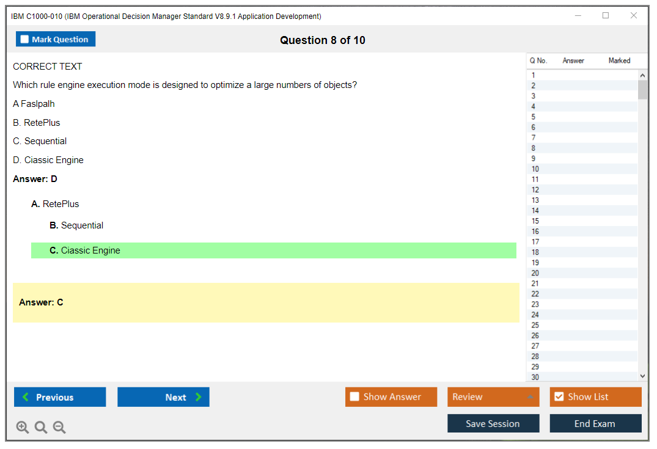
Task: Maximize the exam window
Action: point(606,16)
